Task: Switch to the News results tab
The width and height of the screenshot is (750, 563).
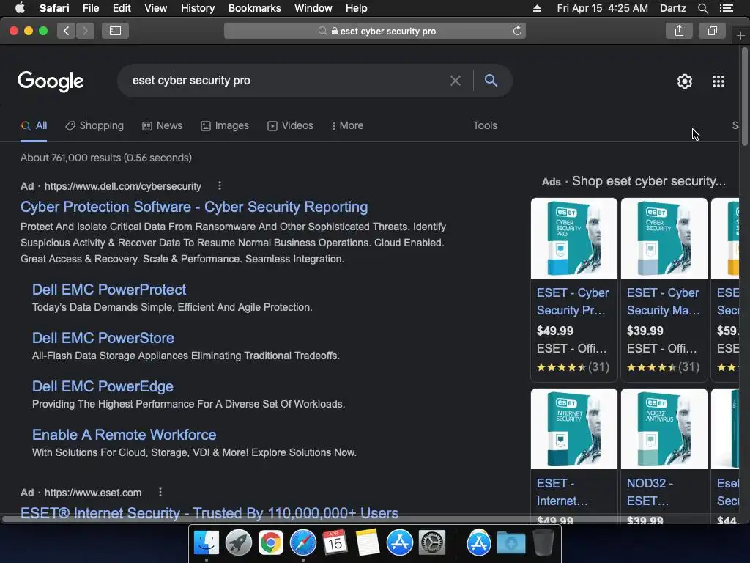Action: click(x=162, y=126)
